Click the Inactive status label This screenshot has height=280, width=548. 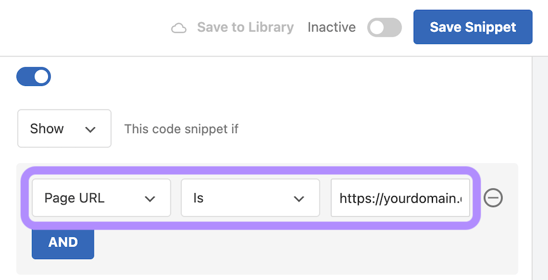(332, 27)
